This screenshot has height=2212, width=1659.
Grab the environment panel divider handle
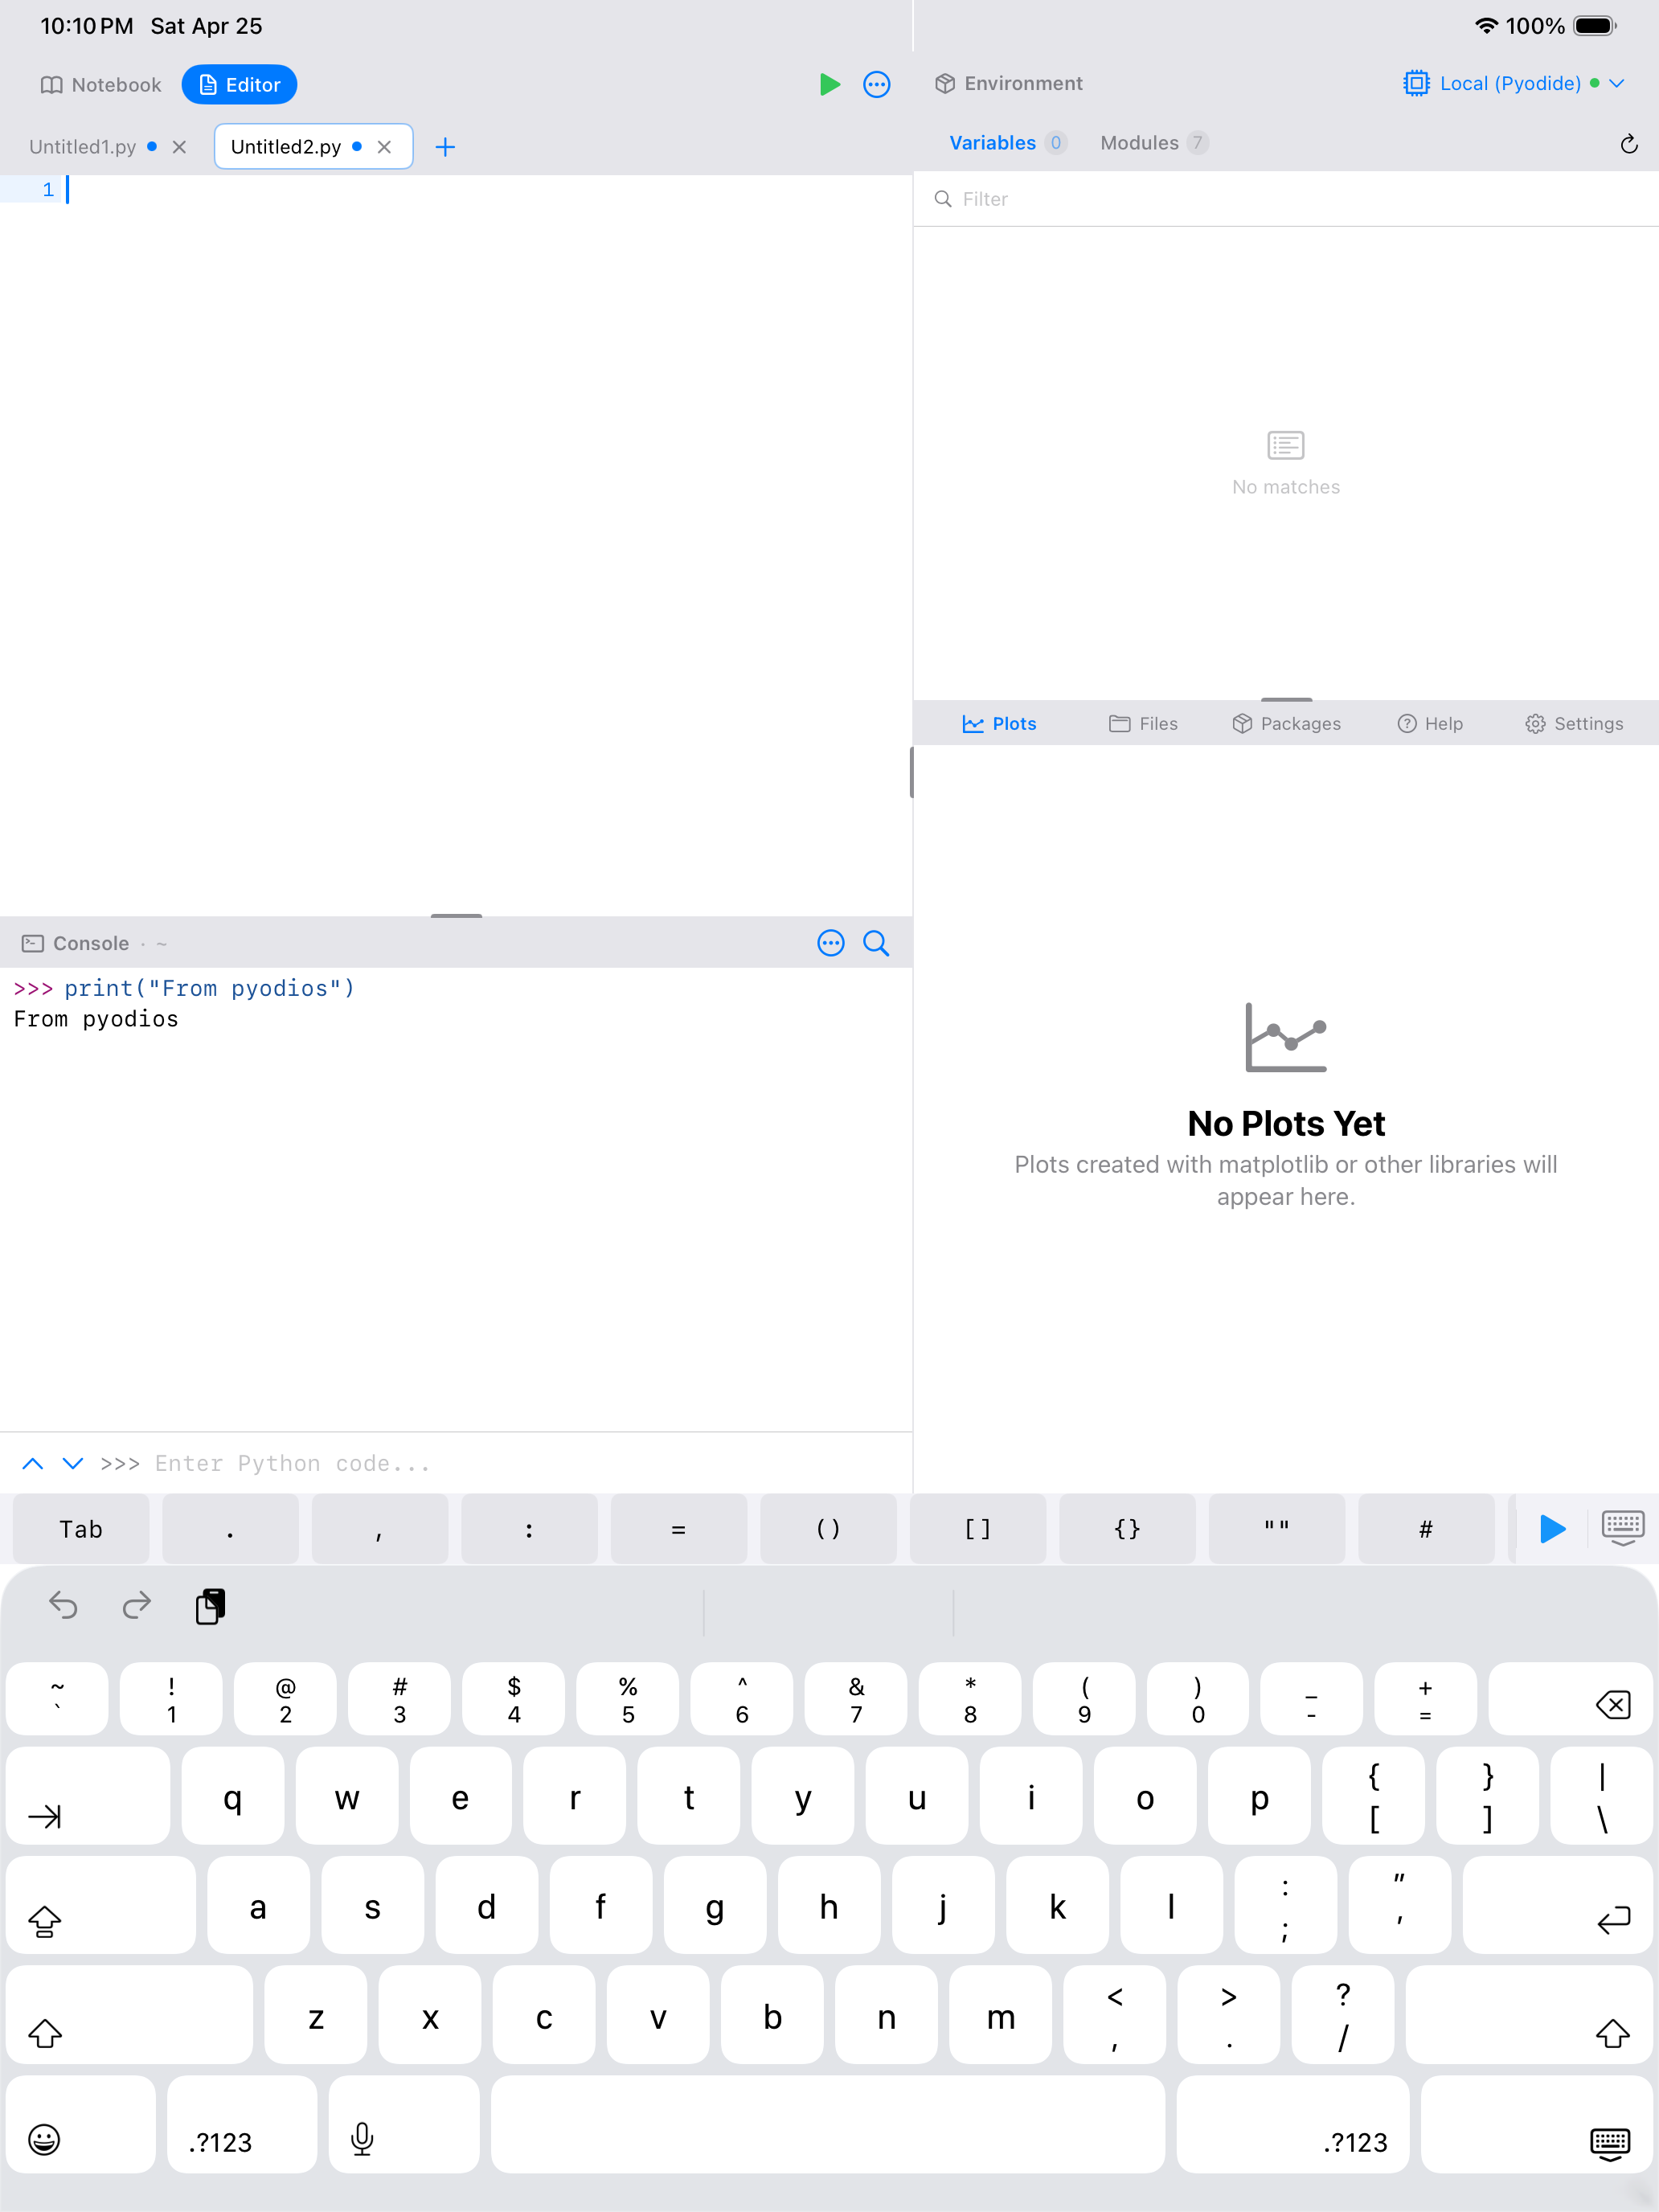[1286, 699]
